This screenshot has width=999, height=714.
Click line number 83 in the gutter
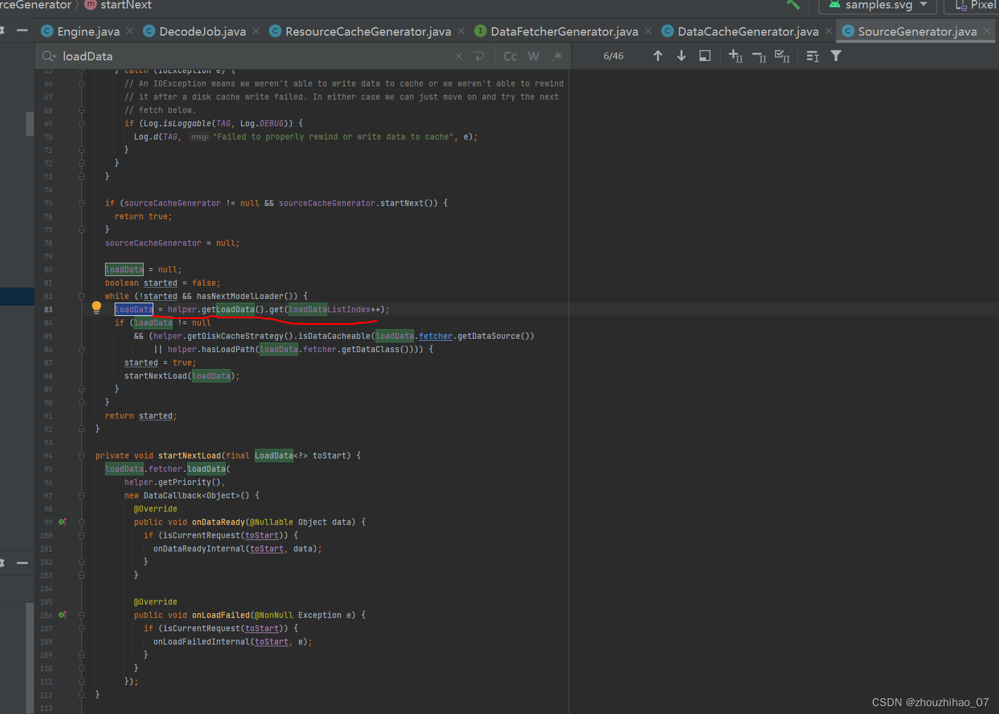pos(48,310)
